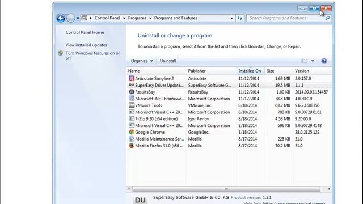Click publisher Igor Pavlov cell
This screenshot has width=363, height=204.
[x=199, y=119]
